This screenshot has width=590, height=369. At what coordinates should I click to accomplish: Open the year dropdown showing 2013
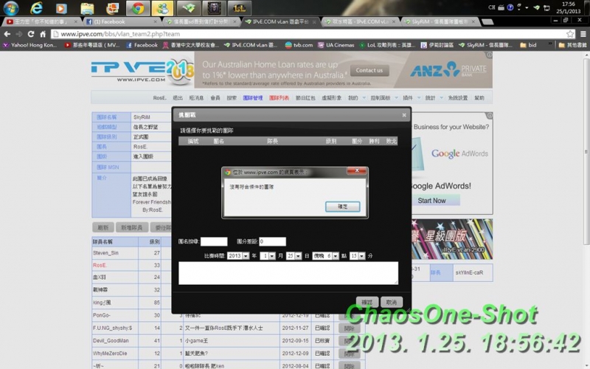(238, 256)
